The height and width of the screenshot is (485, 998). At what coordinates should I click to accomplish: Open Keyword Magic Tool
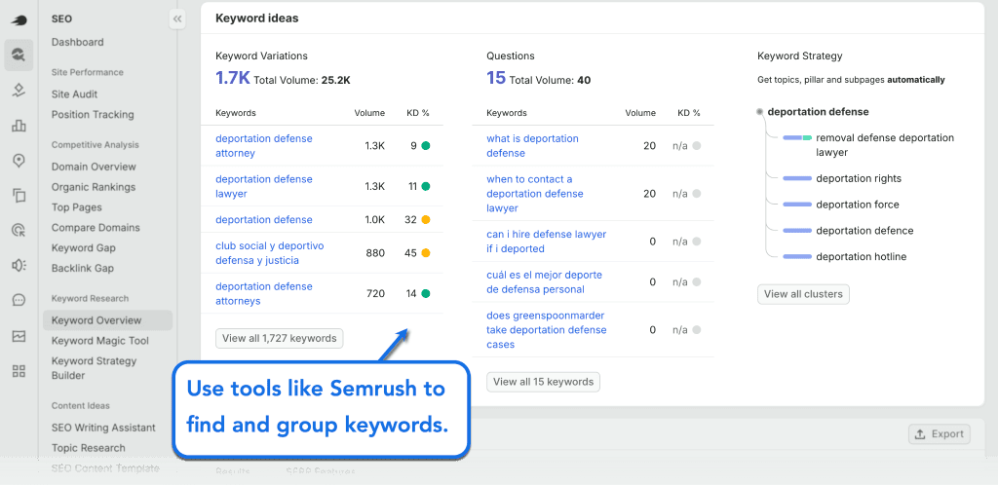pyautogui.click(x=100, y=341)
